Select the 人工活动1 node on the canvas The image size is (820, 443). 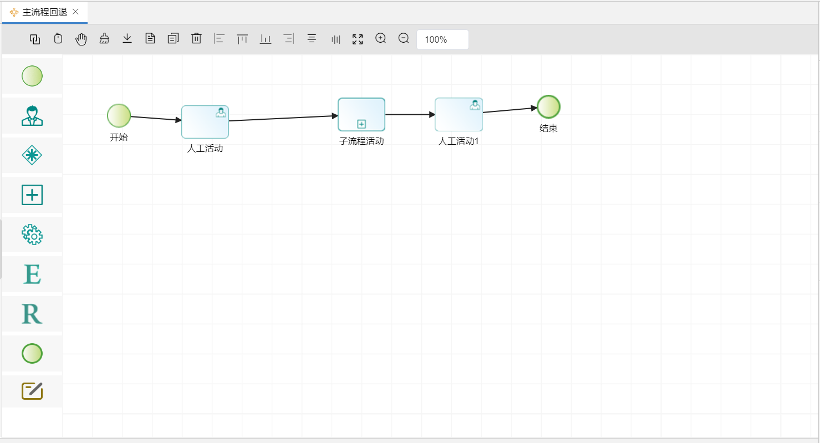point(459,114)
